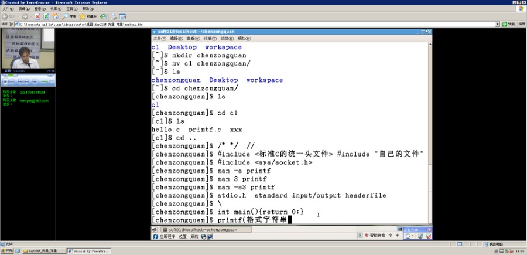Click the hand pointer tool in sharing toolbar
The height and width of the screenshot is (255, 527).
point(408,236)
